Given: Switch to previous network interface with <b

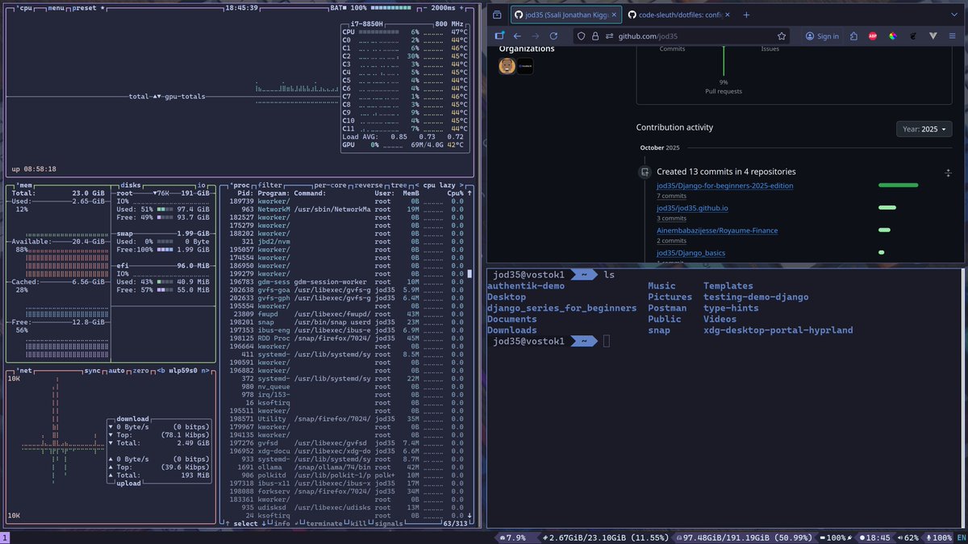Looking at the screenshot, I should 161,371.
